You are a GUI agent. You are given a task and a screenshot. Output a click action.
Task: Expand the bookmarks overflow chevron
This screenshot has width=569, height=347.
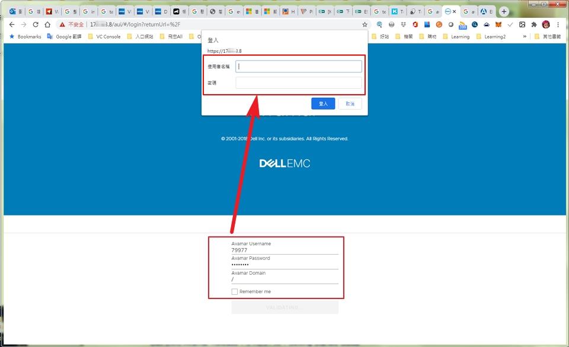click(x=524, y=36)
